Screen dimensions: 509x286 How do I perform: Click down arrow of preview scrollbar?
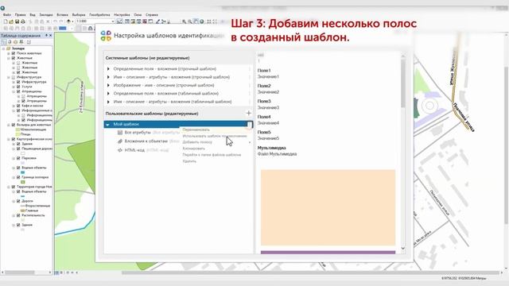click(403, 249)
